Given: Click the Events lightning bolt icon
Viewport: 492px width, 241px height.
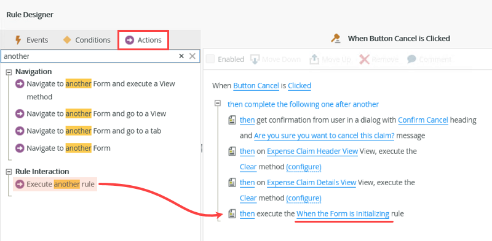Looking at the screenshot, I should (x=18, y=40).
